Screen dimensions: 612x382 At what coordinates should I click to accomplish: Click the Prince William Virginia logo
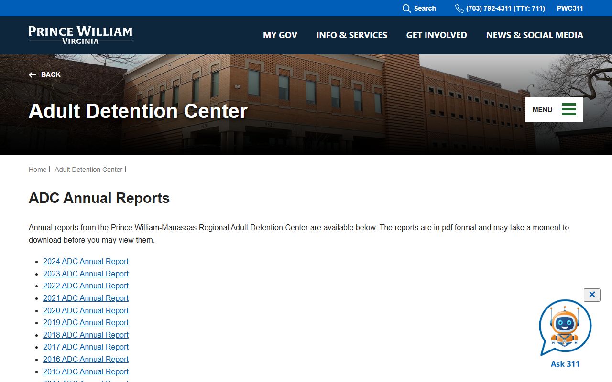pyautogui.click(x=80, y=35)
